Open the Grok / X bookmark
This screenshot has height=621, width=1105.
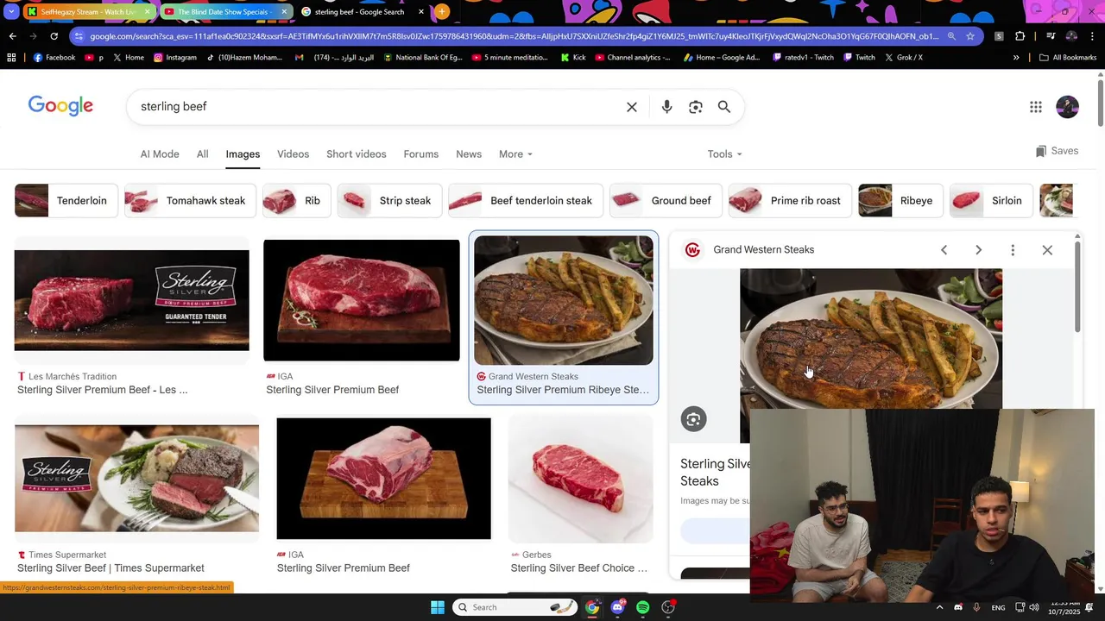click(903, 58)
